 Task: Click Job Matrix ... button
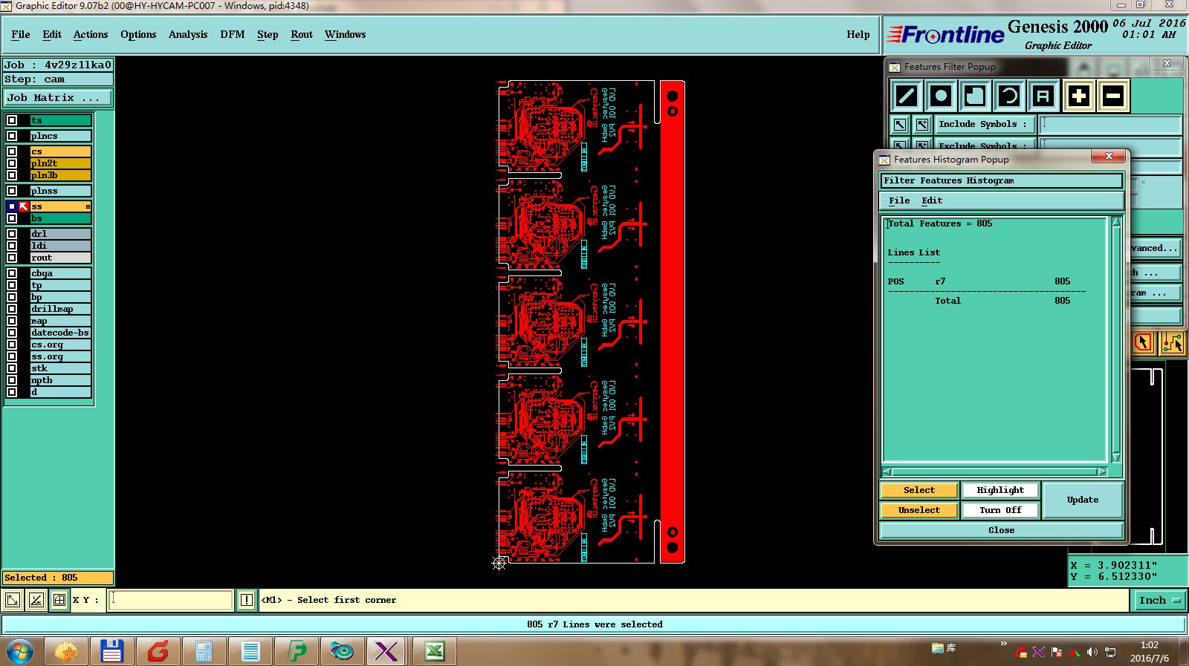click(58, 97)
